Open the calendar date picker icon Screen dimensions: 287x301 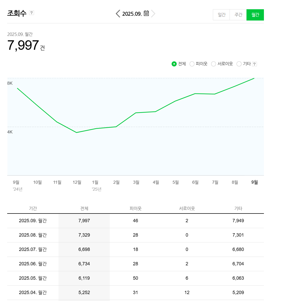146,13
